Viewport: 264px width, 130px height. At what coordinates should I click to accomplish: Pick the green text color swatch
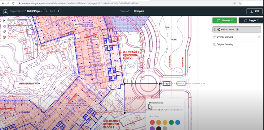point(171,123)
